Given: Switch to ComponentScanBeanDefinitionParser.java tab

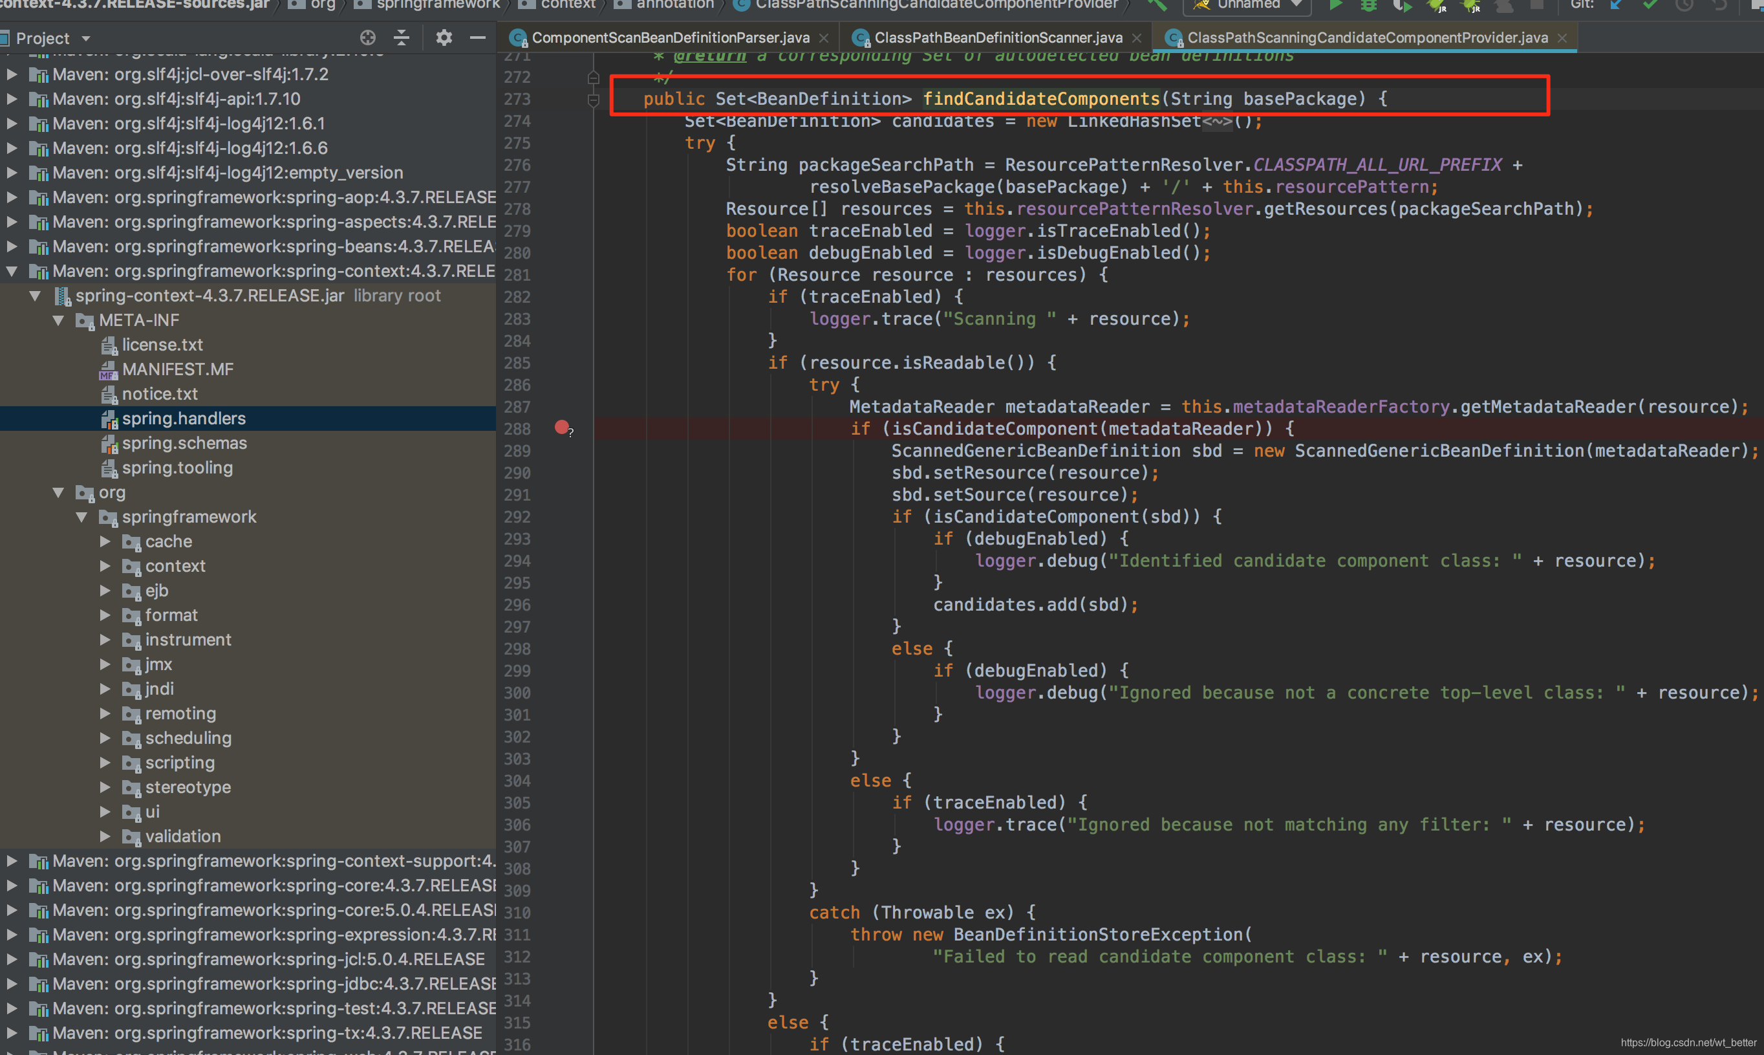Looking at the screenshot, I should (670, 38).
